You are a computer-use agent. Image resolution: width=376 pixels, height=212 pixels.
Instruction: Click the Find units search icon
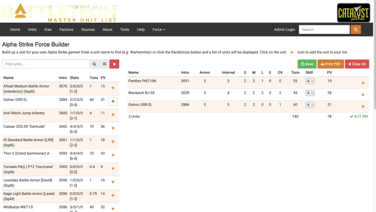[94, 64]
